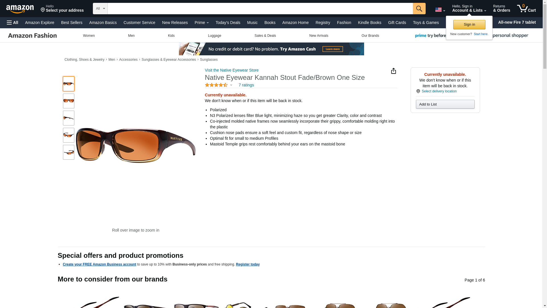
Task: Open Today's Deals in navigation bar
Action: [x=228, y=23]
